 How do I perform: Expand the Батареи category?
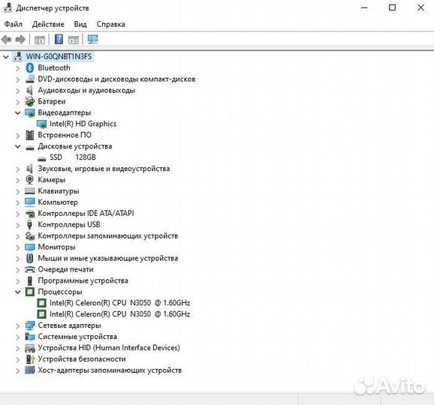(x=18, y=102)
